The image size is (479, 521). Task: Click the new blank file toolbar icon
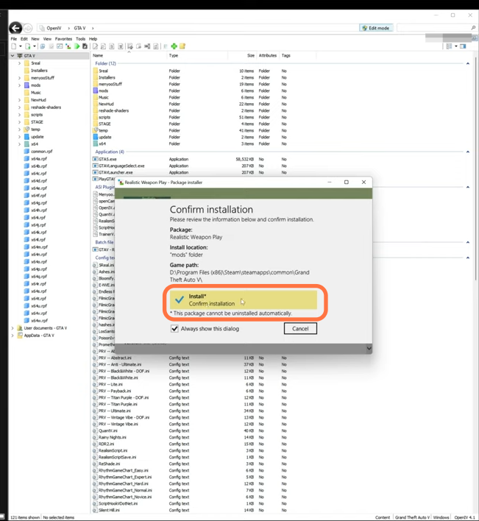pyautogui.click(x=14, y=46)
